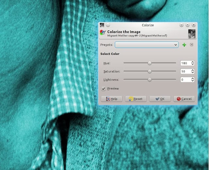Change Lightness value with stepper arrows
The image size is (209, 170).
coord(192,80)
